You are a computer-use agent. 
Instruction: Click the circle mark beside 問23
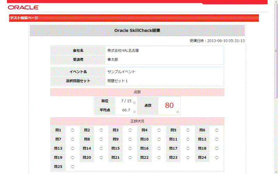pos(188,158)
